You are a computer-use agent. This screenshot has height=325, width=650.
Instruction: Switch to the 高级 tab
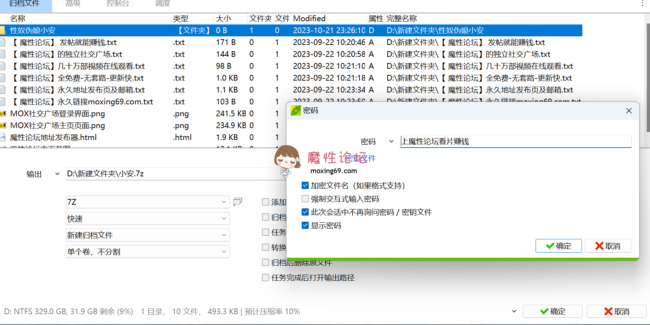[x=73, y=4]
